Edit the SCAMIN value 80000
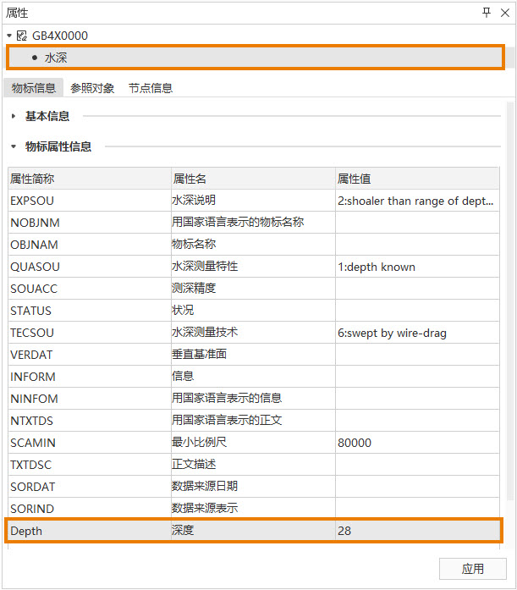Image resolution: width=517 pixels, height=590 pixels. coord(416,443)
